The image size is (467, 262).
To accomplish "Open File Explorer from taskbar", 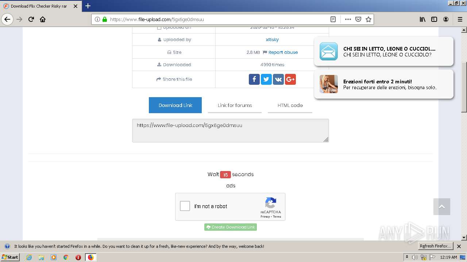I will pos(41,257).
